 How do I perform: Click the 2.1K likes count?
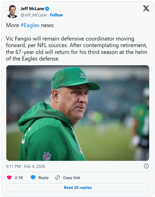[x=19, y=178]
